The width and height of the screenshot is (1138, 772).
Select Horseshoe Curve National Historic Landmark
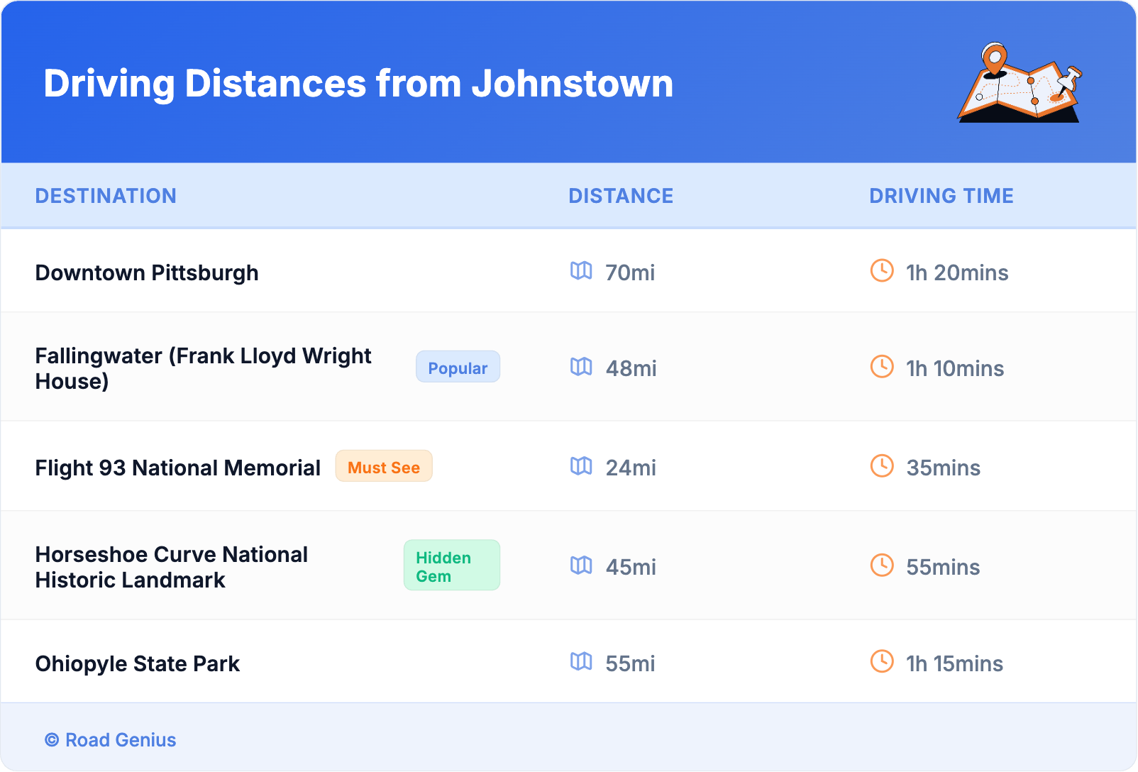(172, 567)
